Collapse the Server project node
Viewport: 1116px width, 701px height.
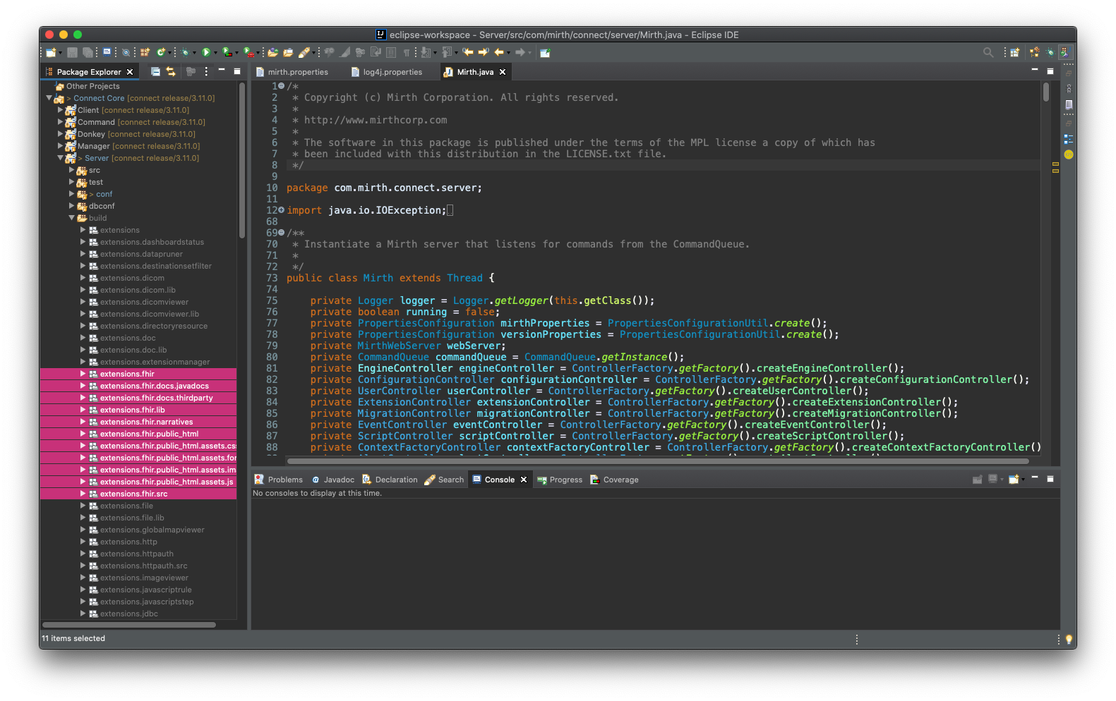(x=60, y=158)
